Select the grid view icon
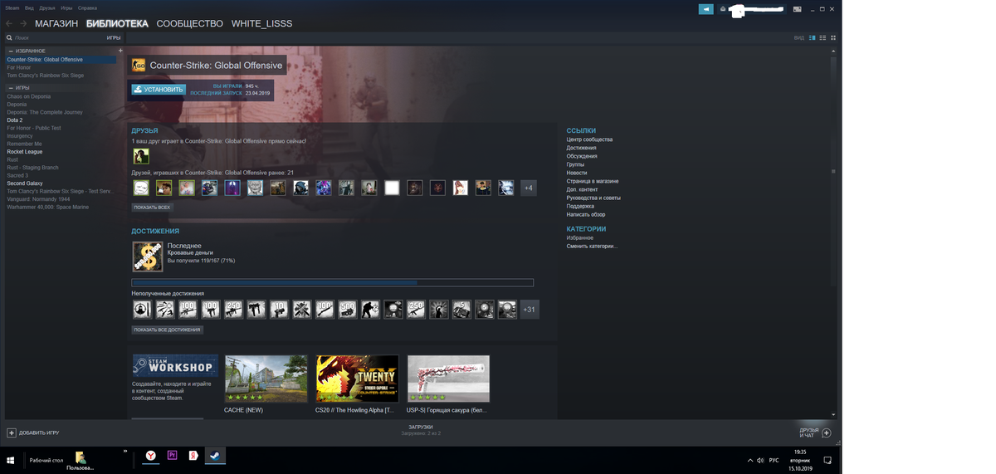This screenshot has width=996, height=474. pos(833,37)
